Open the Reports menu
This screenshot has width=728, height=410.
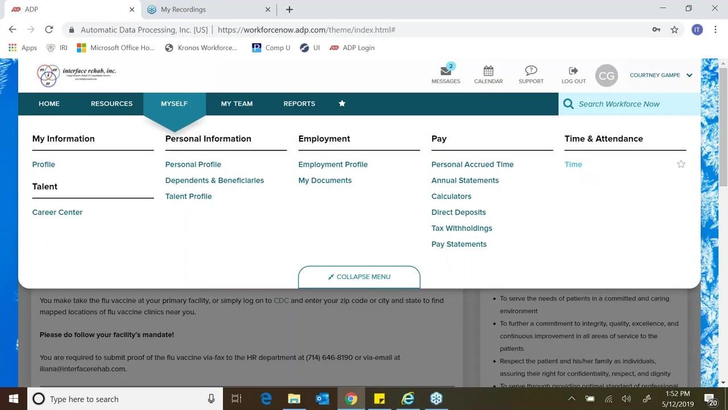[299, 104]
